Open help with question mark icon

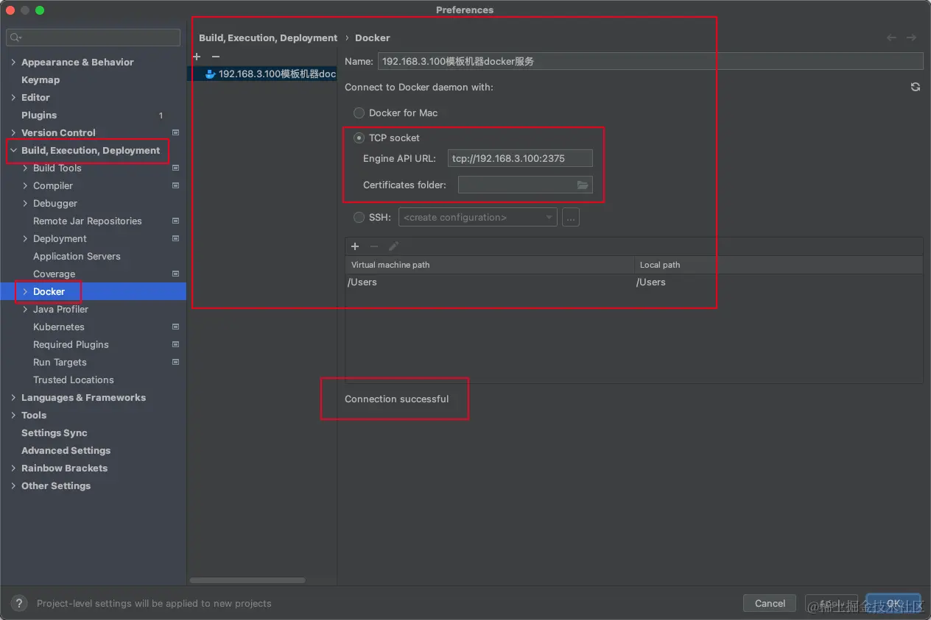point(20,603)
